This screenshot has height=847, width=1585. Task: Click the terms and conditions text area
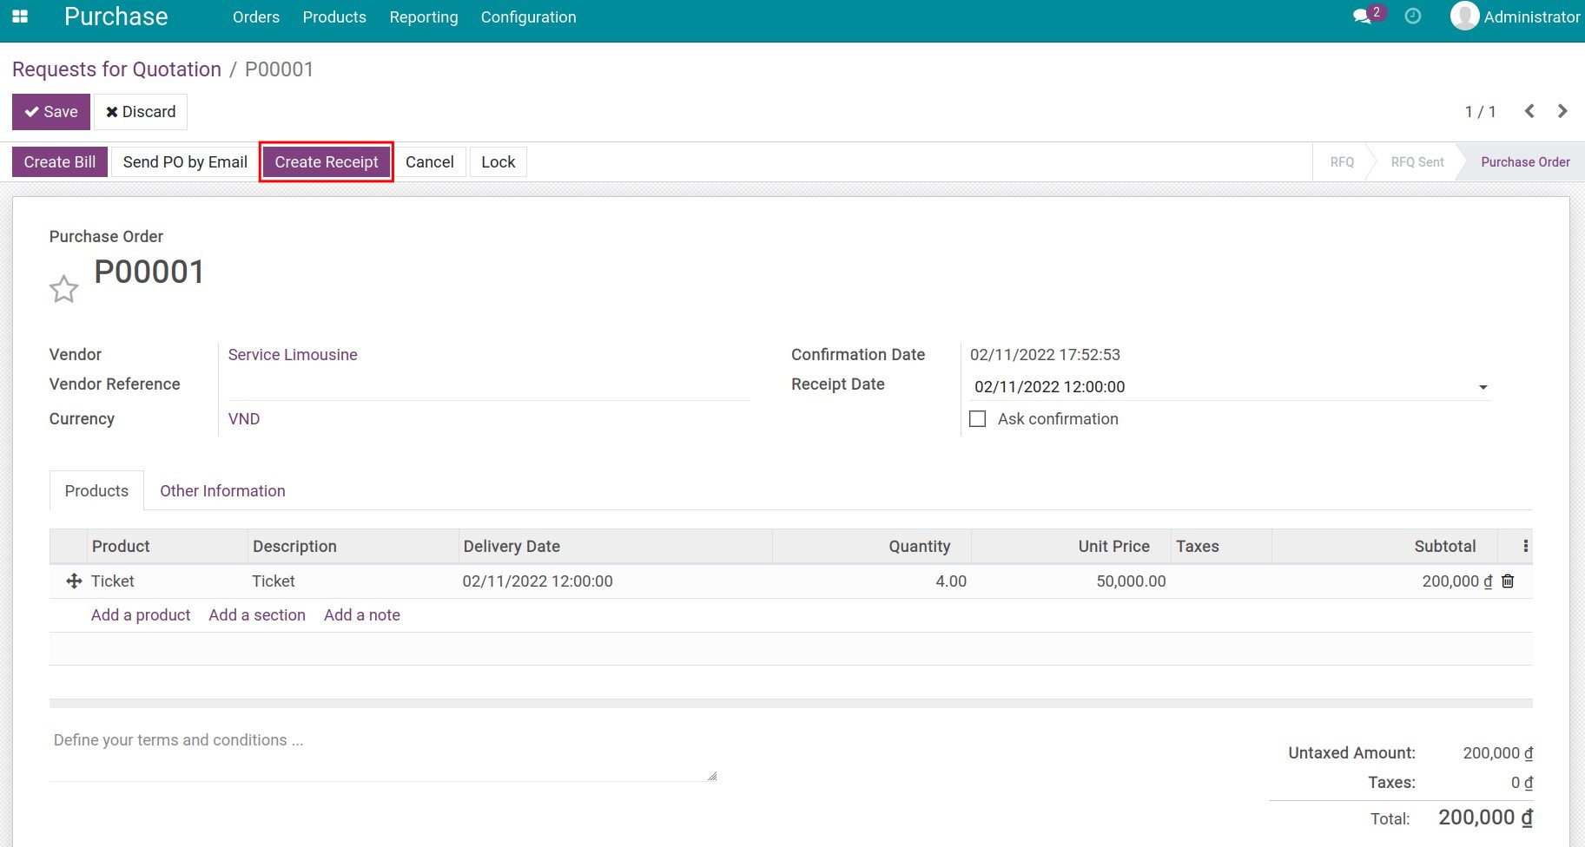point(382,753)
